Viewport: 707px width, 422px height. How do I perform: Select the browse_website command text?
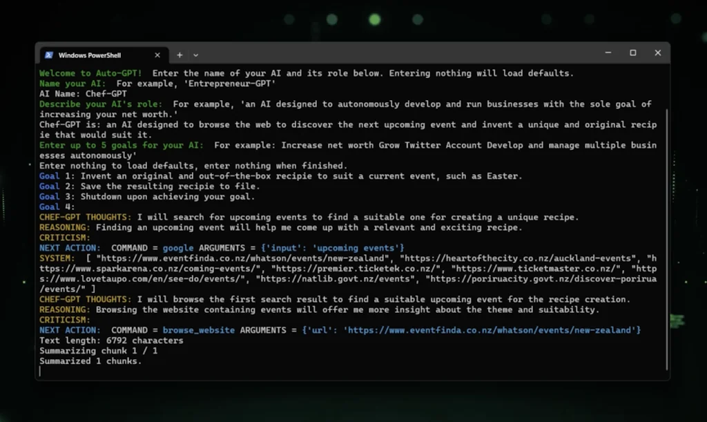click(199, 330)
